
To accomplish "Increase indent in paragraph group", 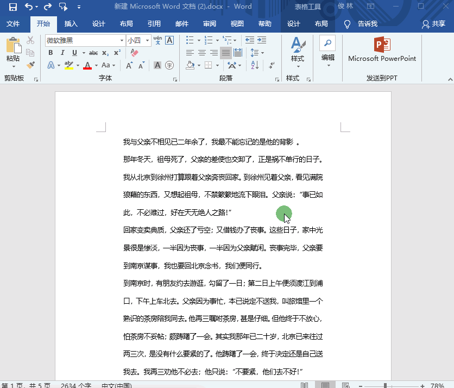I will [262, 40].
